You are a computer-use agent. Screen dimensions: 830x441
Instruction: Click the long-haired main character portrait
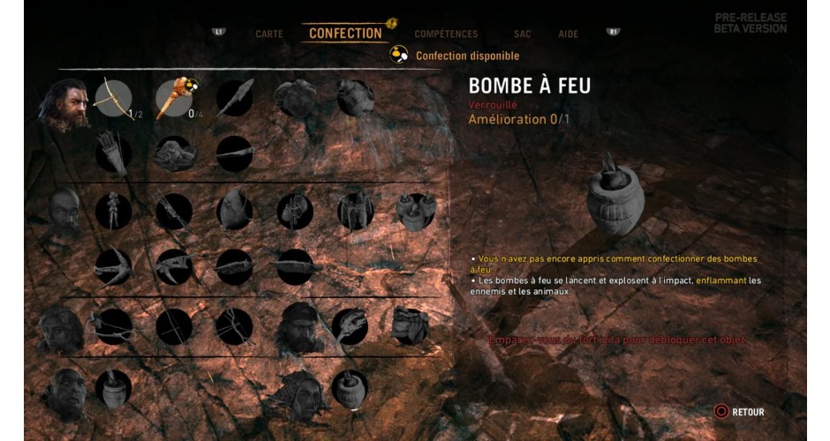pos(64,105)
